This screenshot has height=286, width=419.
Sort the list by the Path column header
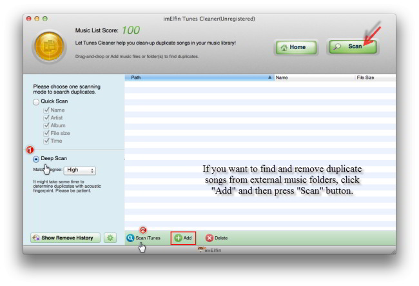pos(199,77)
